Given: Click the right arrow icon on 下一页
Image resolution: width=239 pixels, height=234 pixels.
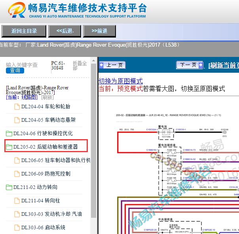Looking at the screenshot, I should (201, 65).
